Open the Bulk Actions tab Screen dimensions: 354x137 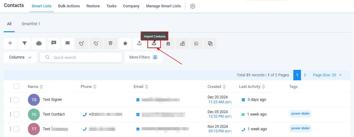point(69,6)
